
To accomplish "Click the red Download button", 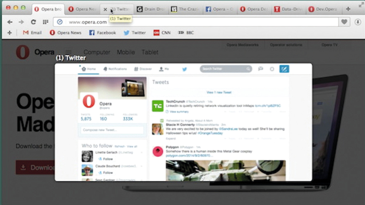I will click(36, 167).
